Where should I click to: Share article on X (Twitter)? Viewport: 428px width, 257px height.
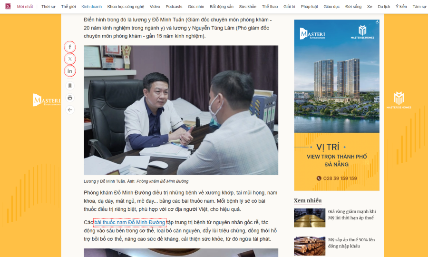pyautogui.click(x=70, y=59)
